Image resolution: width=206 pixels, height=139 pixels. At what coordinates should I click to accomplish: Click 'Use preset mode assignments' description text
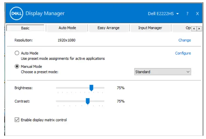[x=63, y=58]
